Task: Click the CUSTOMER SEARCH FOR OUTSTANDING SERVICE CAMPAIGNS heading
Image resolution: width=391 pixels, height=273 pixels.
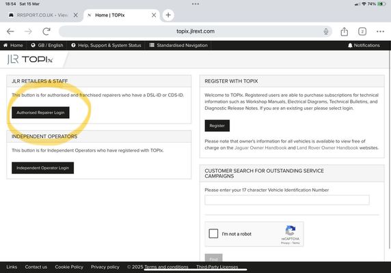Action: pyautogui.click(x=264, y=173)
